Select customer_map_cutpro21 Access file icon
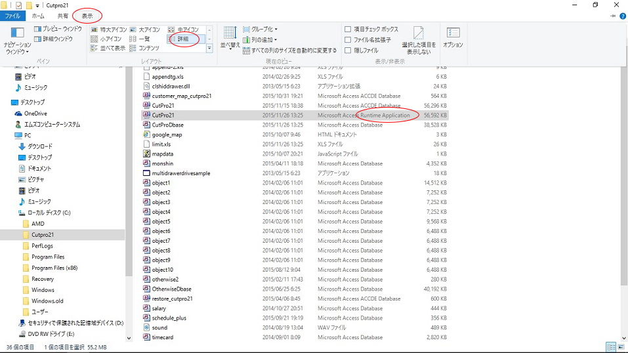 click(x=146, y=96)
